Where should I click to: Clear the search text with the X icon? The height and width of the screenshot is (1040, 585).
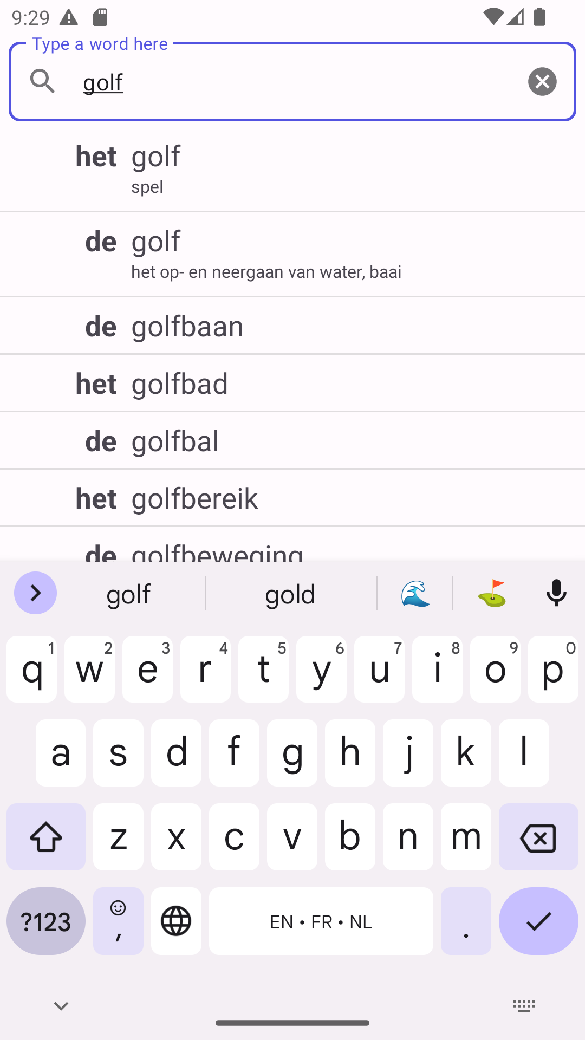pos(542,81)
